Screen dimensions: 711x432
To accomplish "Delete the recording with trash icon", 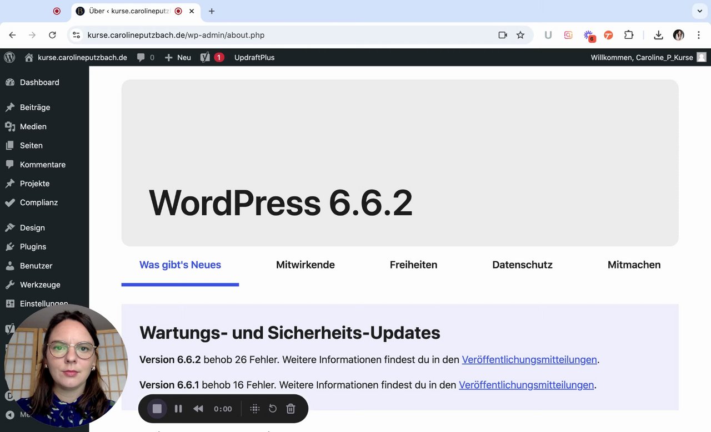I will [291, 409].
